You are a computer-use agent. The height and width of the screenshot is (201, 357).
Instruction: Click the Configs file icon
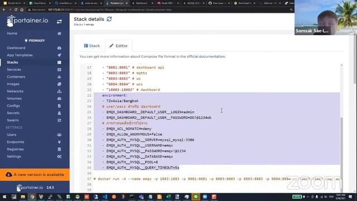click(59, 106)
